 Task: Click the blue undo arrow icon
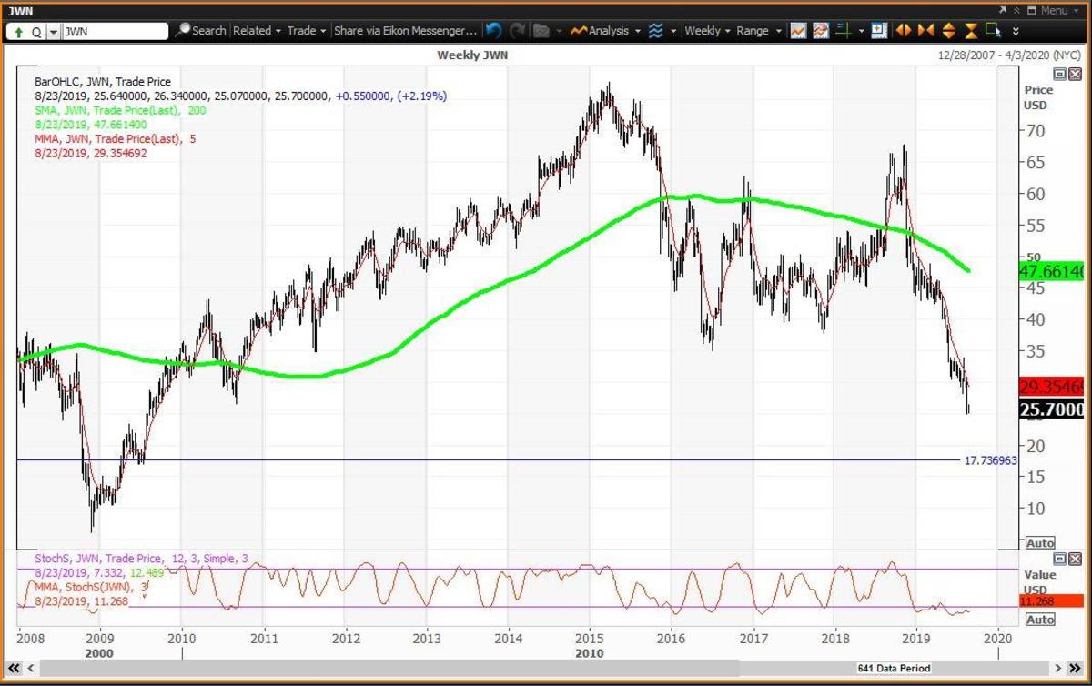pos(494,31)
